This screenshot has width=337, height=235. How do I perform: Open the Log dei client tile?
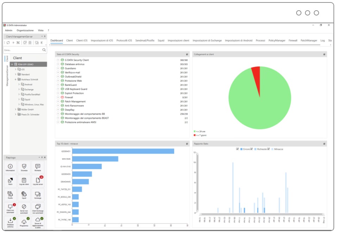24,181
